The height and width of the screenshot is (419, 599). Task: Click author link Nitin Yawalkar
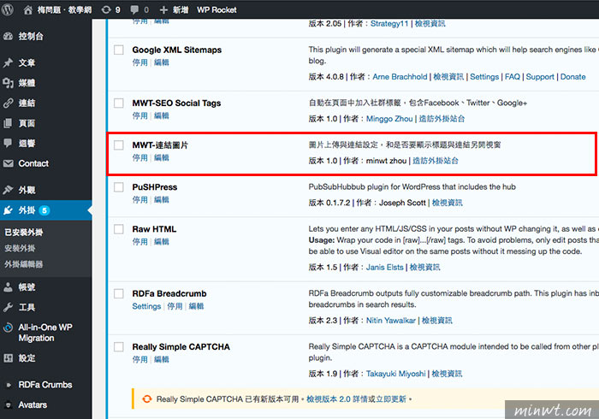click(391, 321)
